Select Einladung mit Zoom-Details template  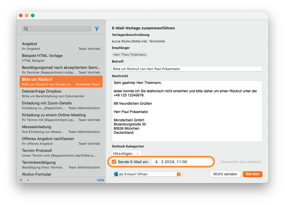point(61,105)
